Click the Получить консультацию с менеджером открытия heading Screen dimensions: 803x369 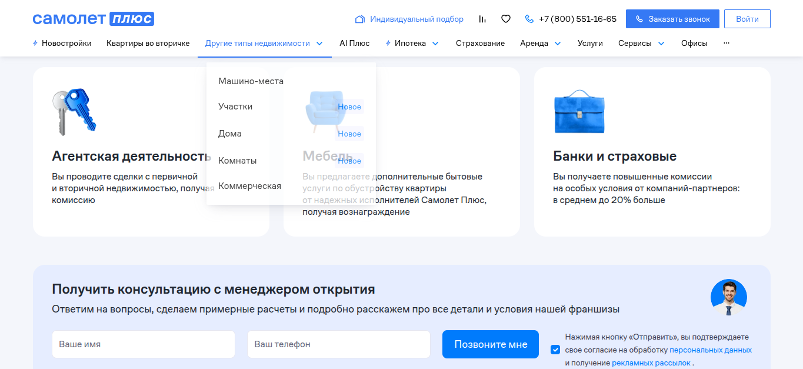coord(214,290)
